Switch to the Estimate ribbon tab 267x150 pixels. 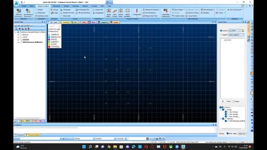(x=76, y=6)
